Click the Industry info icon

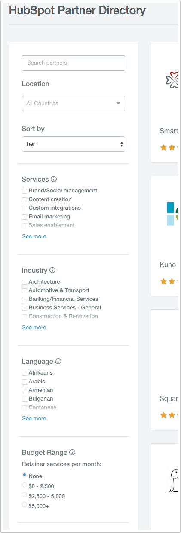pos(52,270)
